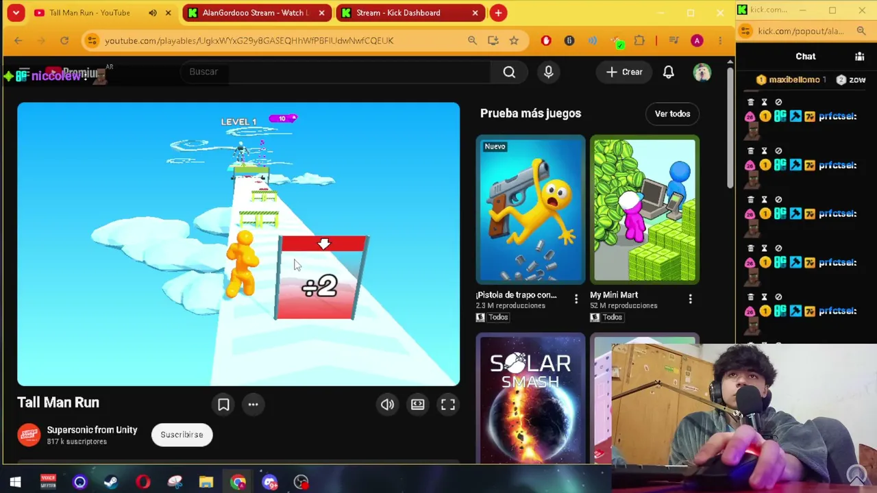This screenshot has height=493, width=877.
Task: Open the YouTube account avatar menu
Action: pyautogui.click(x=702, y=72)
